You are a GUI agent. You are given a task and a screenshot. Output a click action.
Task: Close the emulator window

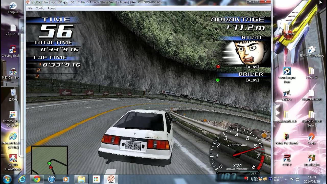(266, 2)
